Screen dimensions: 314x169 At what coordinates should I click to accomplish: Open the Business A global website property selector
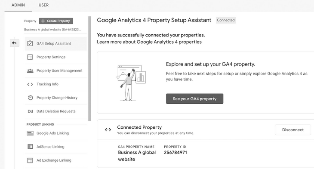pyautogui.click(x=52, y=30)
